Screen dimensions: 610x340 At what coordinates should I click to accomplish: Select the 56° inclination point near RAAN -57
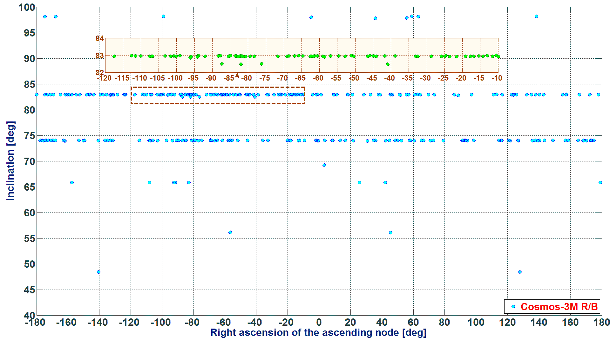click(230, 232)
